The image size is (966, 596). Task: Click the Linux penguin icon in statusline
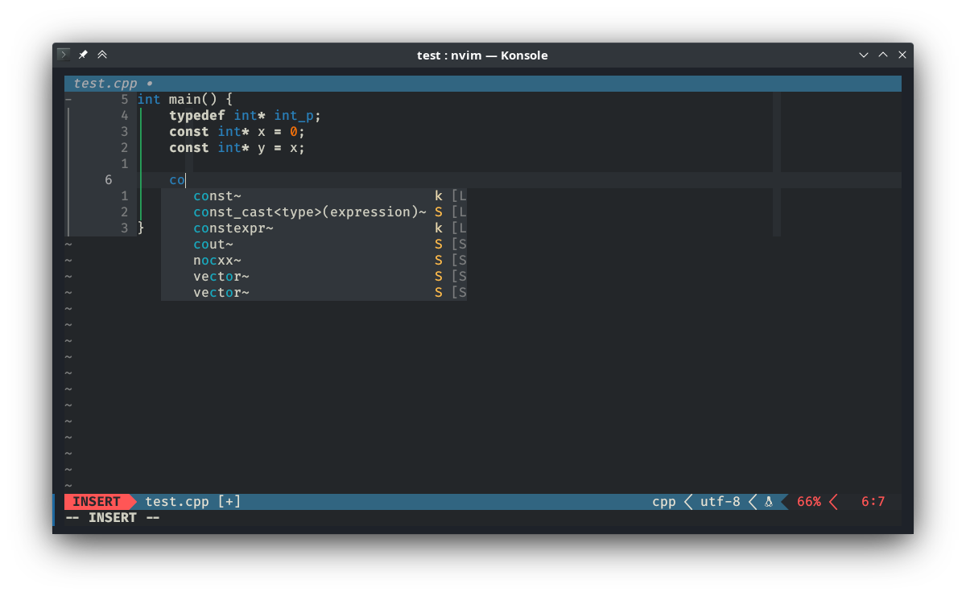[769, 502]
